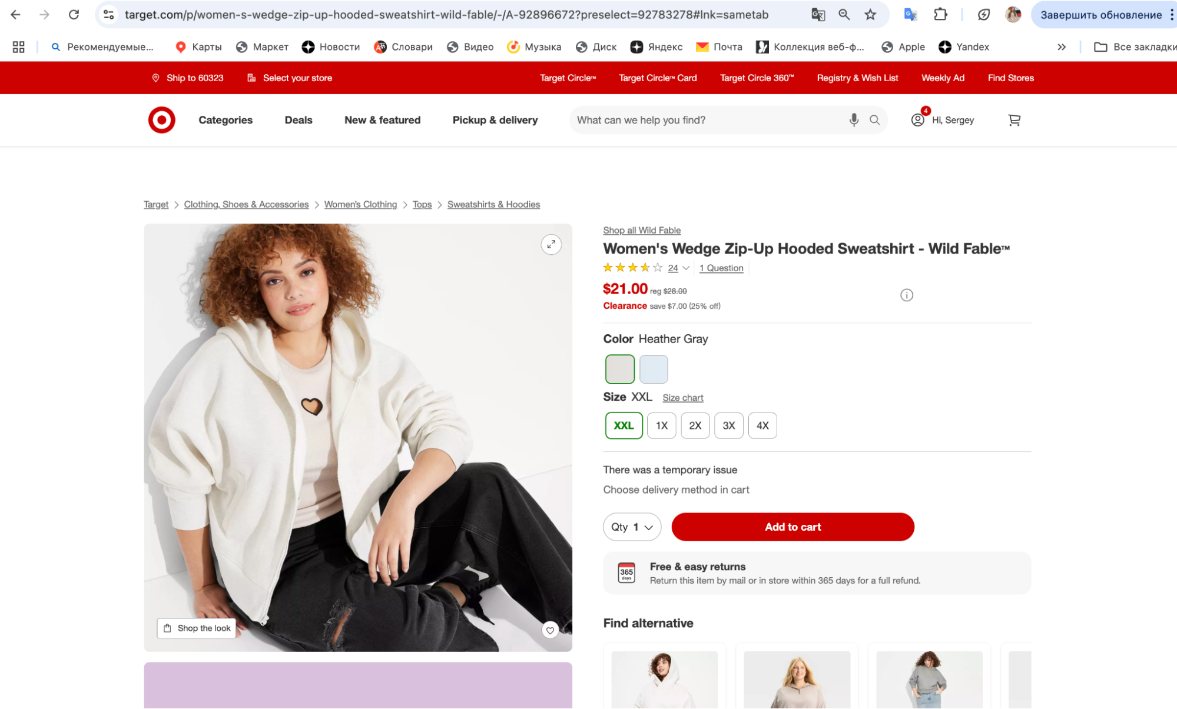Select size 1X
The height and width of the screenshot is (709, 1177).
tap(661, 425)
